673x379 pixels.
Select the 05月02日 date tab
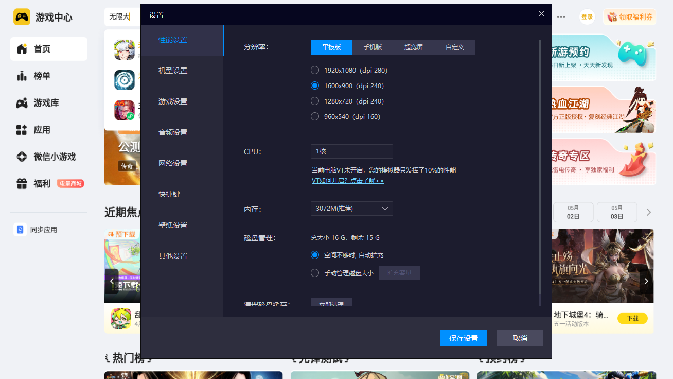coord(573,212)
